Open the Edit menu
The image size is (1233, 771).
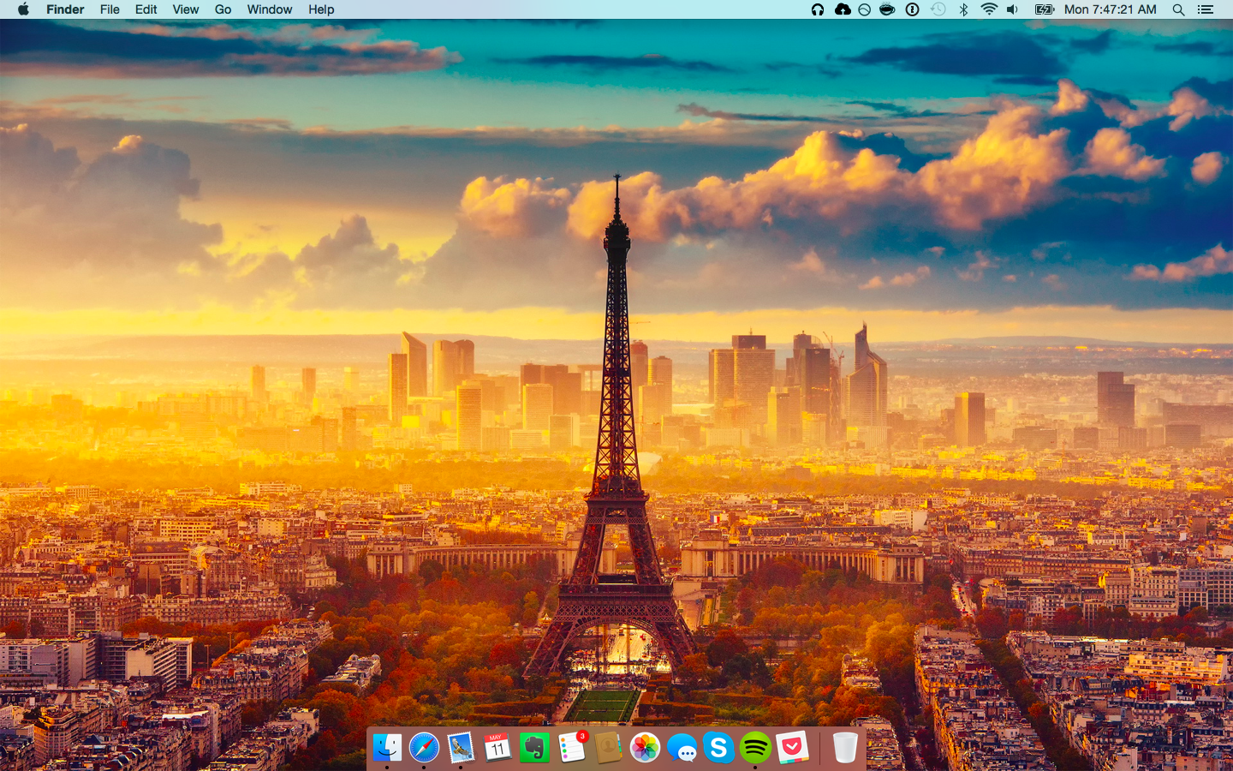point(146,9)
